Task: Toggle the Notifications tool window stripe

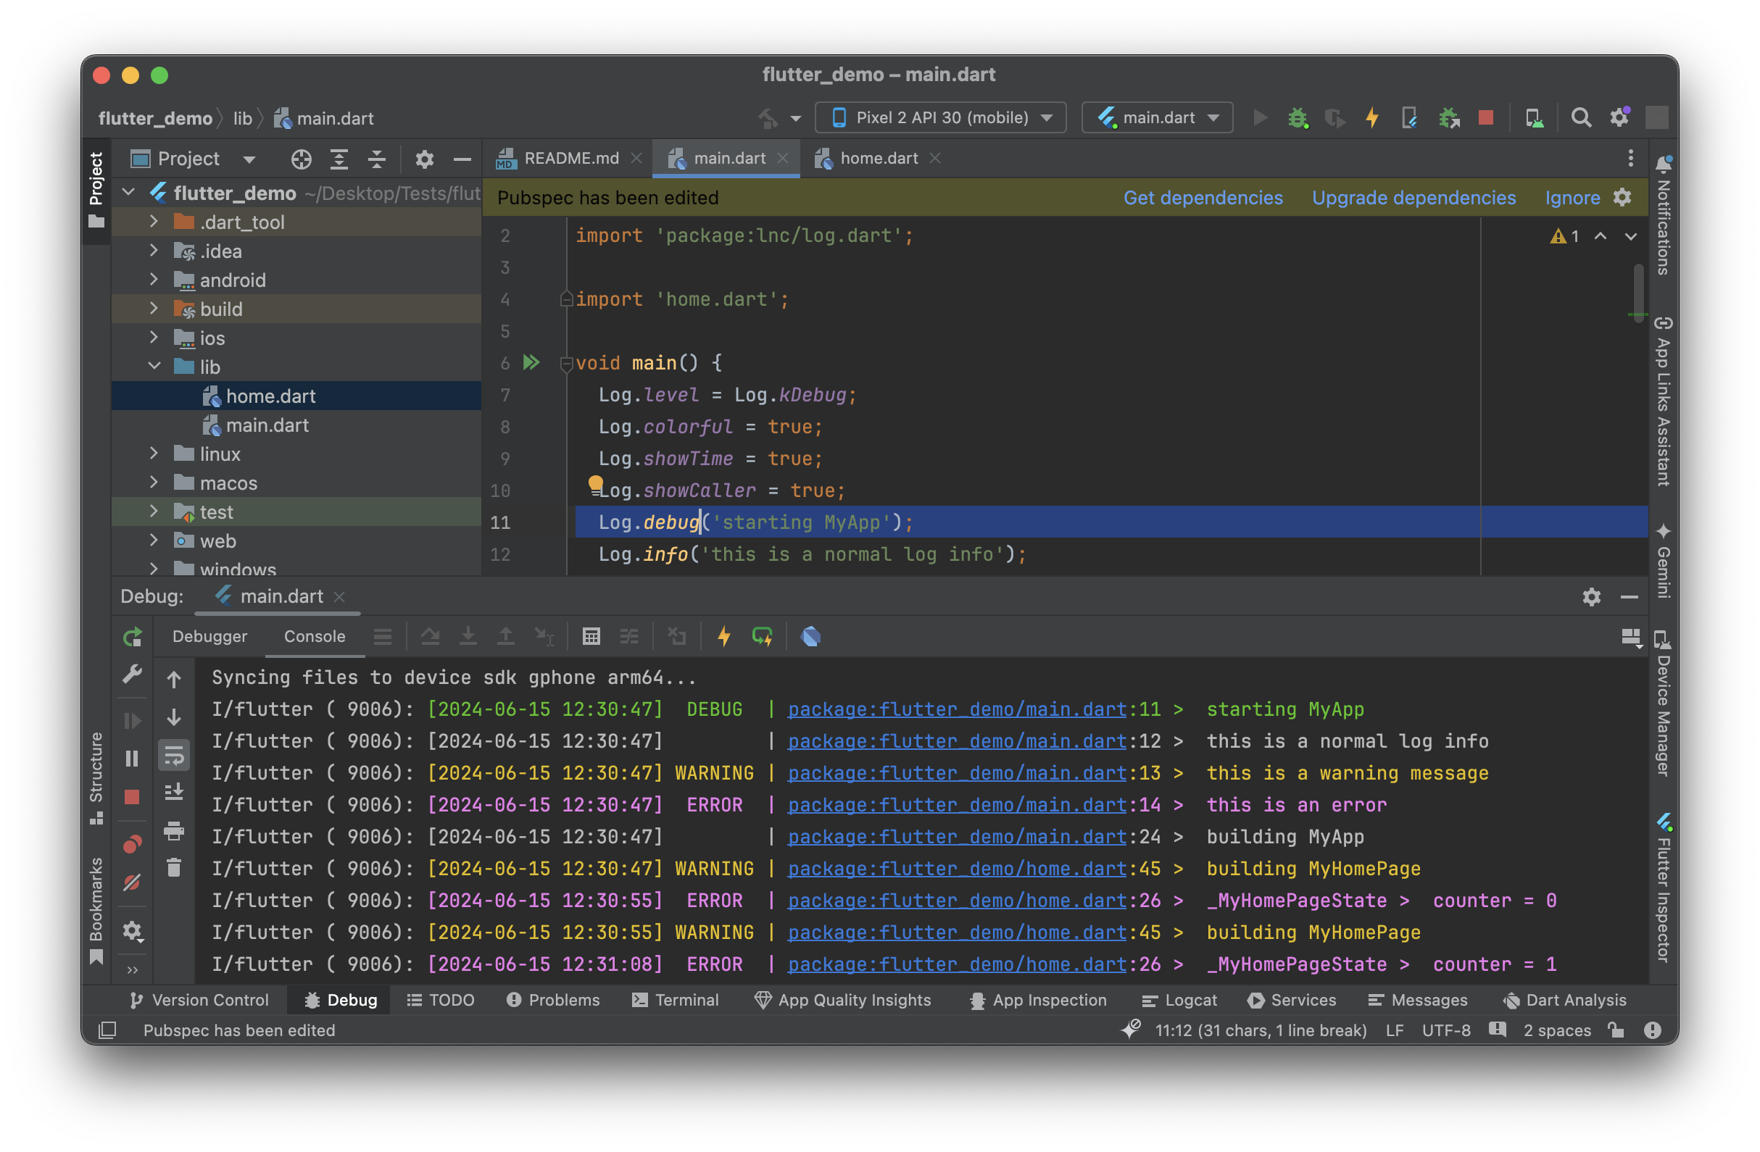Action: 1663,215
